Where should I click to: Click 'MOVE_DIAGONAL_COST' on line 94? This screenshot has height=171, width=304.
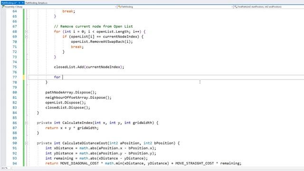pyautogui.click(x=79, y=163)
